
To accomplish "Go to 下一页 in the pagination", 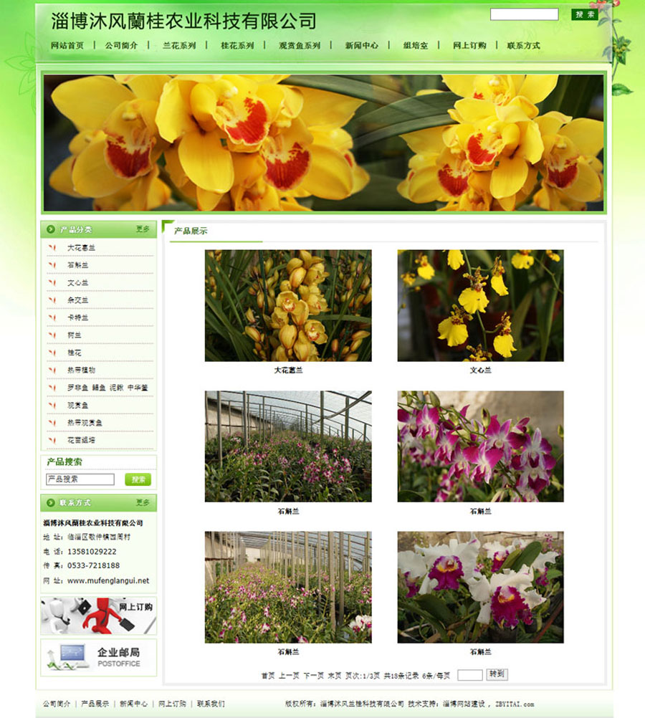I will tap(313, 676).
